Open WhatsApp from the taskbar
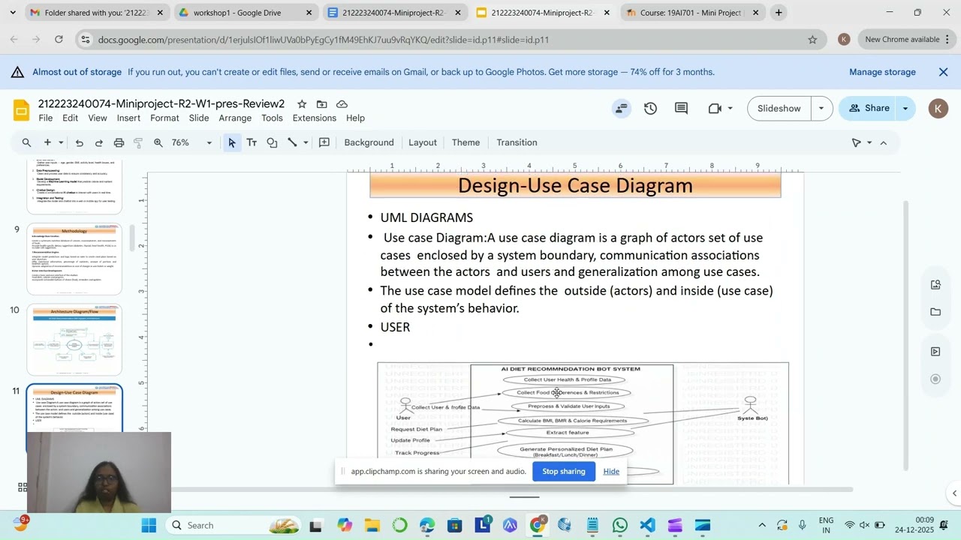Image resolution: width=961 pixels, height=540 pixels. [619, 526]
